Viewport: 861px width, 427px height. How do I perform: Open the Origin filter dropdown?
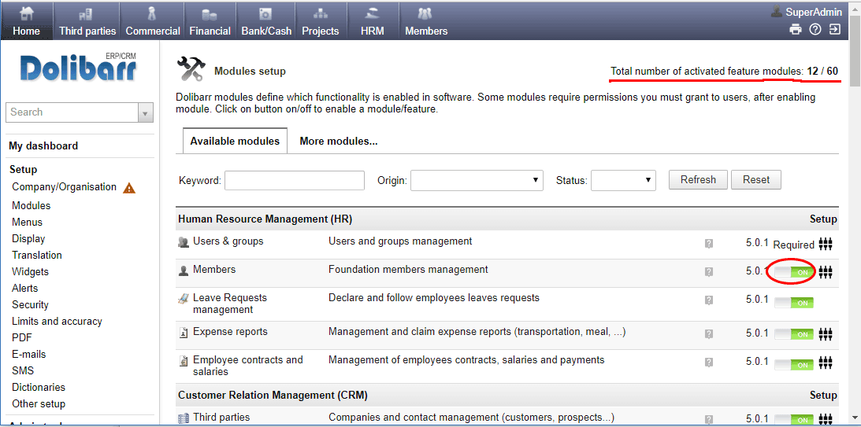coord(477,180)
